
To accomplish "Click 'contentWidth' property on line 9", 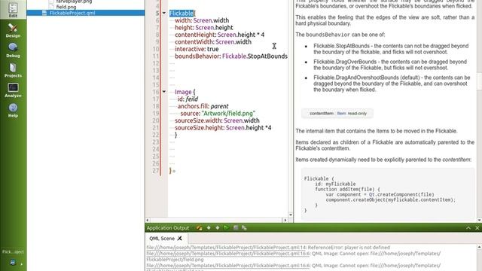I will tap(194, 42).
